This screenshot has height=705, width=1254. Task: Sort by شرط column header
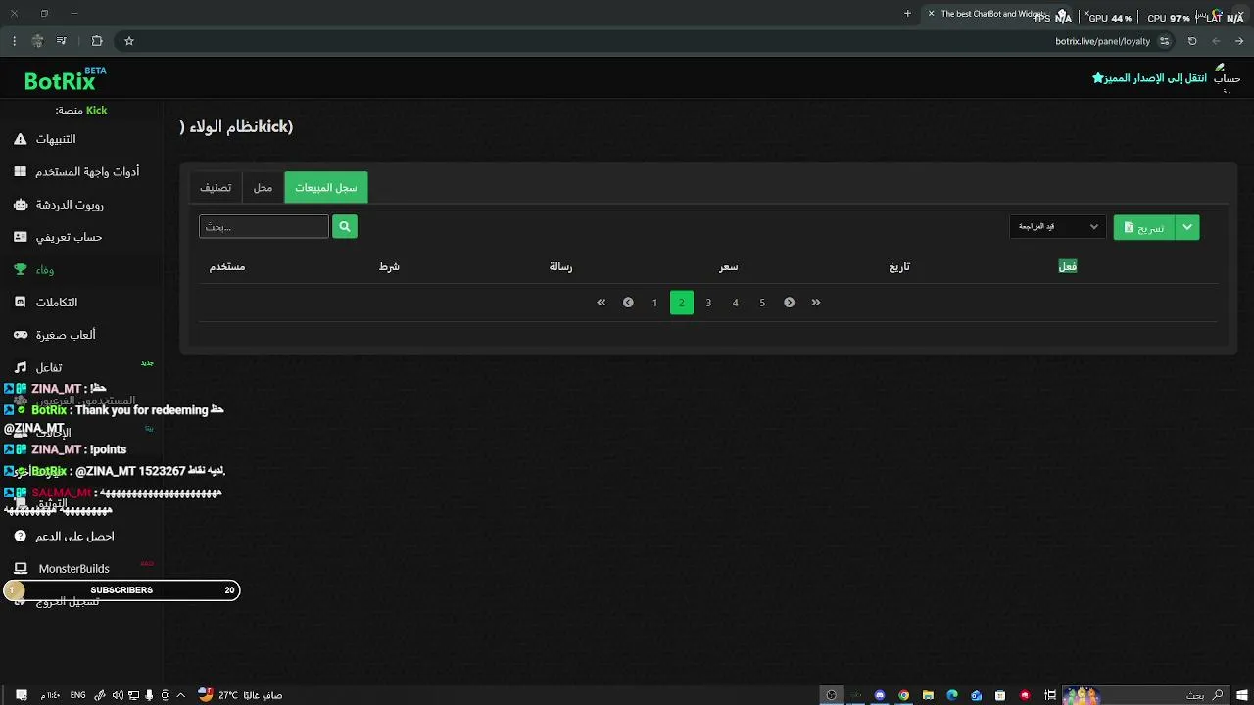pyautogui.click(x=389, y=266)
